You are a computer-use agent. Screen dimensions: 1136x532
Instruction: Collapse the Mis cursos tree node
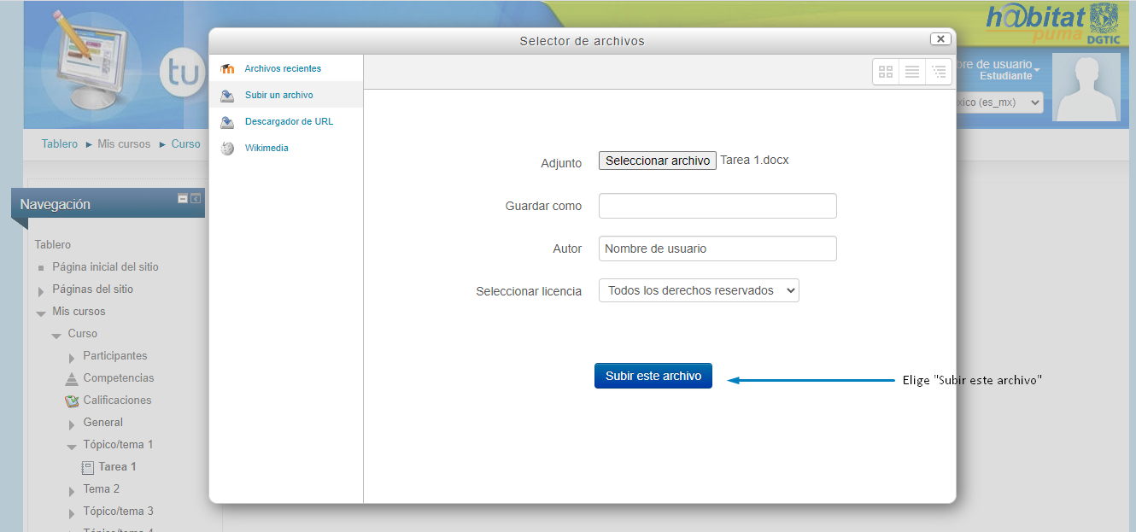point(41,313)
